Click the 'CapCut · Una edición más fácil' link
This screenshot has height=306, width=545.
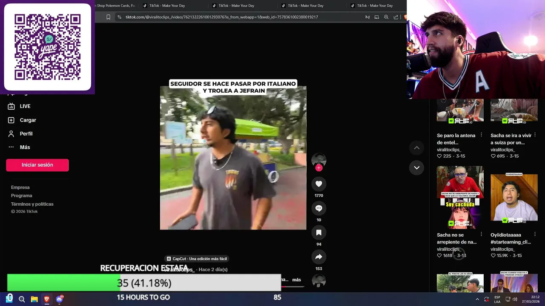(x=197, y=259)
